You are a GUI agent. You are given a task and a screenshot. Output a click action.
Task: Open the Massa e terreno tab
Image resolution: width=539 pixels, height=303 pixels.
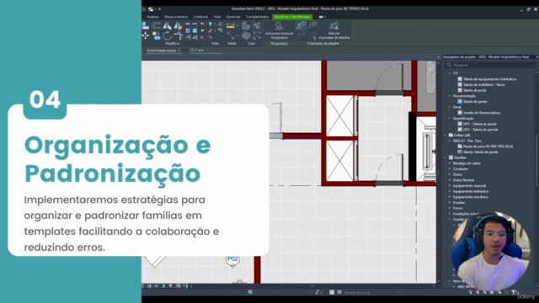tap(176, 17)
